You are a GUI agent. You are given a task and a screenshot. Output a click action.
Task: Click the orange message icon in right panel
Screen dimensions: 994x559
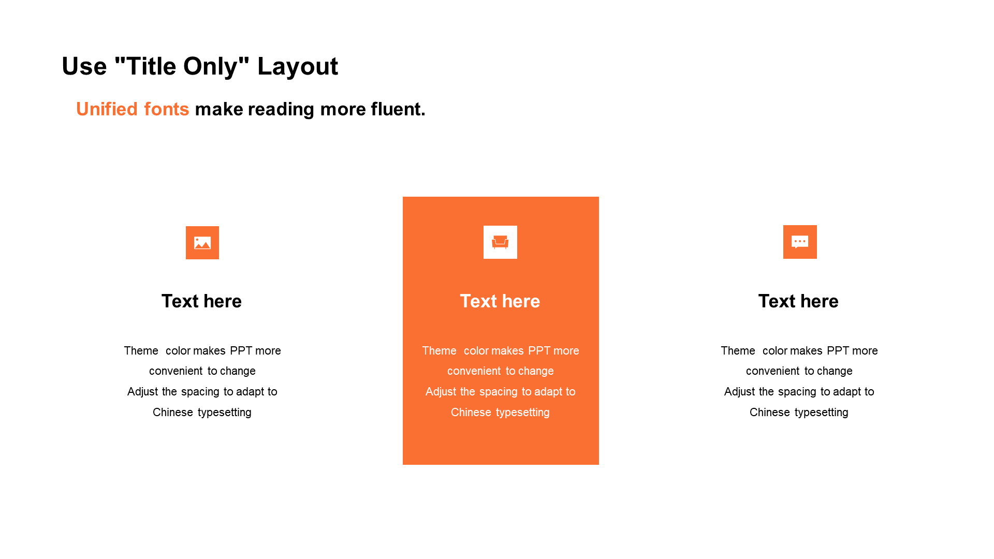[799, 242]
